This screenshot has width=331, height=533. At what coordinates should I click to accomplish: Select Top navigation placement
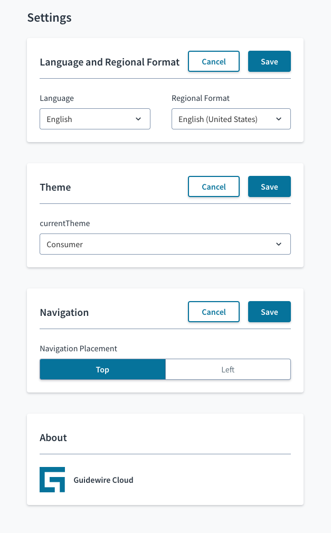[102, 369]
